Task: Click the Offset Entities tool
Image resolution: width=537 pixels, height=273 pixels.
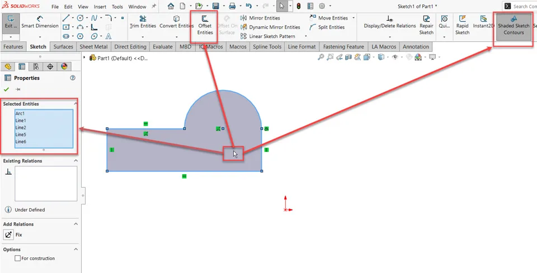Action: pos(205,25)
